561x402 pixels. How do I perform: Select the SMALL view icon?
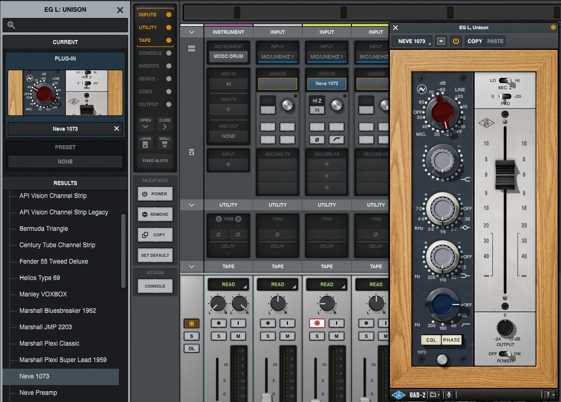point(164,145)
